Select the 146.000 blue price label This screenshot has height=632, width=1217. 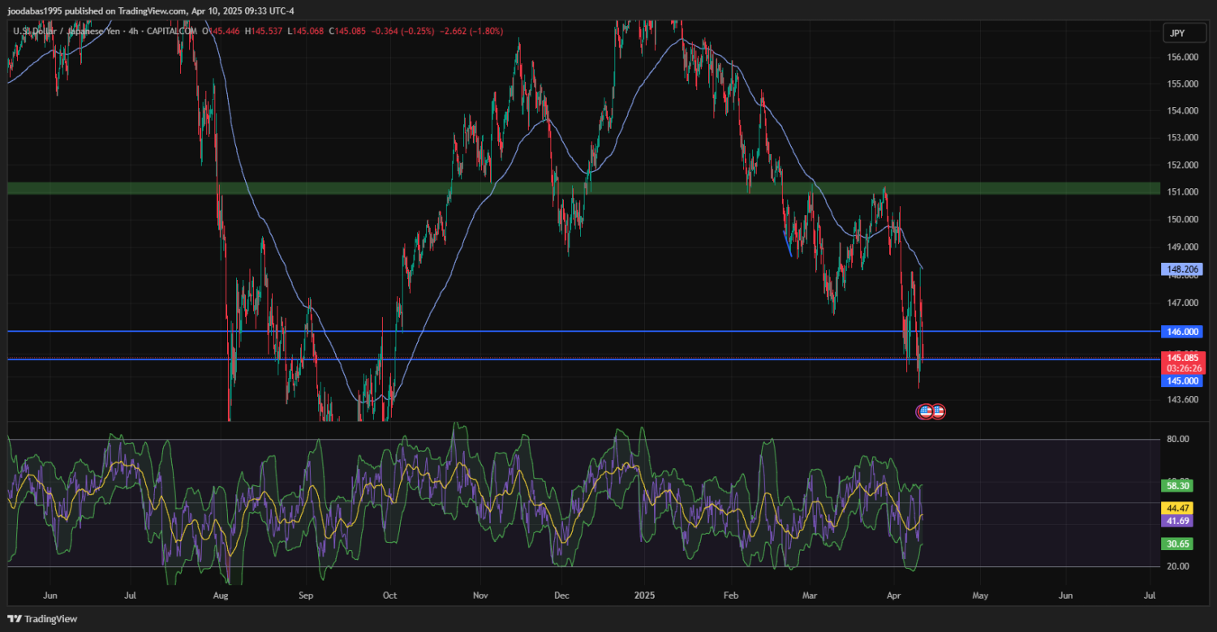tap(1183, 332)
